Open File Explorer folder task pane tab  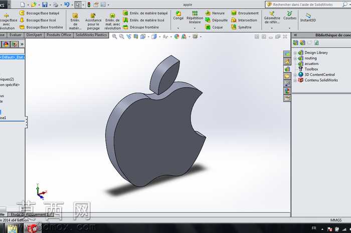tap(287, 76)
